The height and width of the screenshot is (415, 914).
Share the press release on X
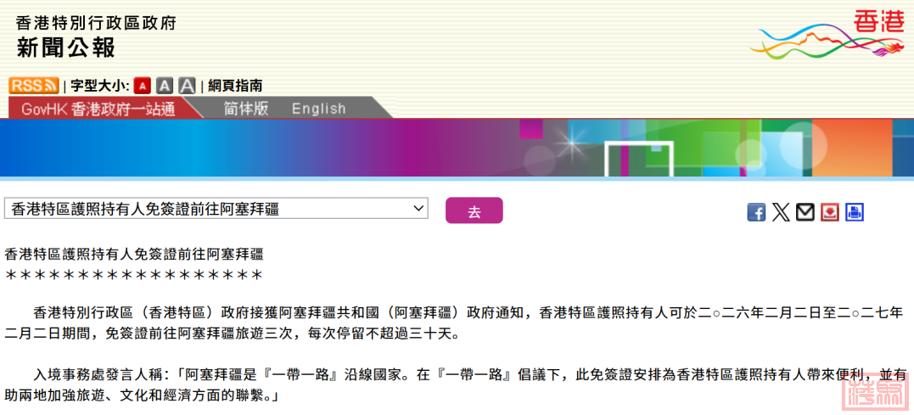(781, 212)
